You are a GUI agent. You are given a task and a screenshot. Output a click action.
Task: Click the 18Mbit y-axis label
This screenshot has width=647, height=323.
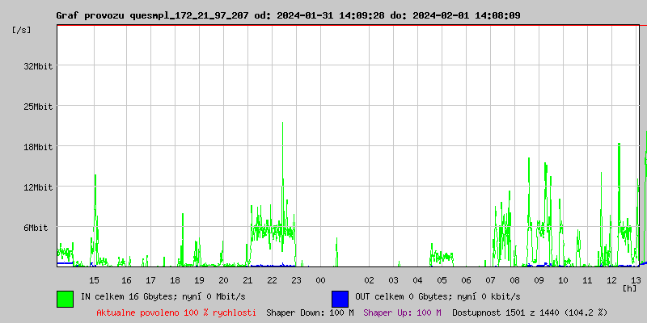tap(38, 147)
